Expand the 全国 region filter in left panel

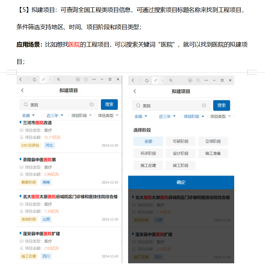[x=28, y=115]
